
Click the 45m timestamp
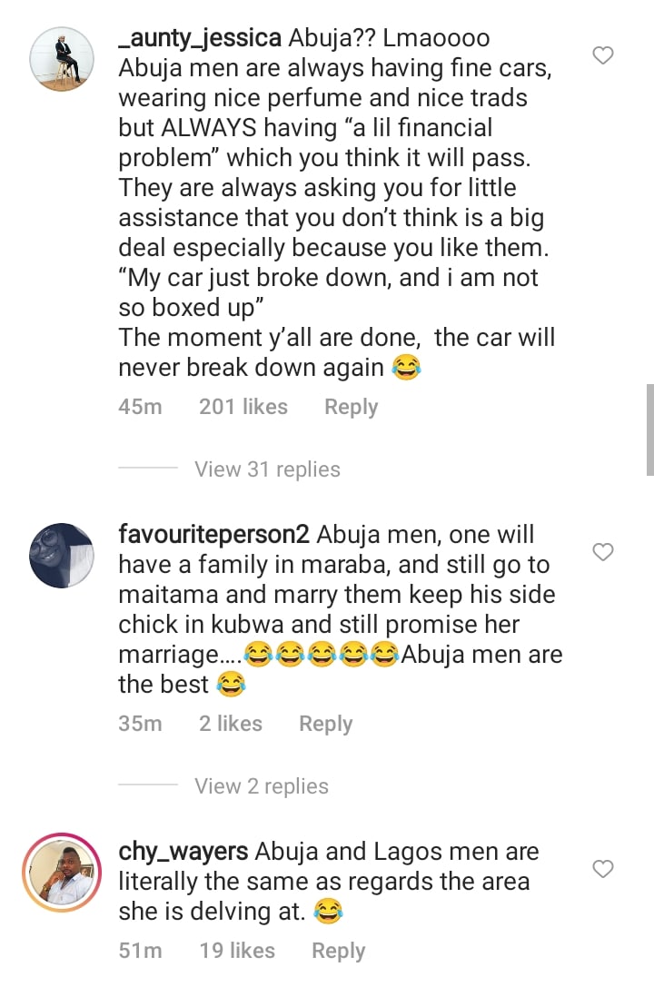(140, 408)
